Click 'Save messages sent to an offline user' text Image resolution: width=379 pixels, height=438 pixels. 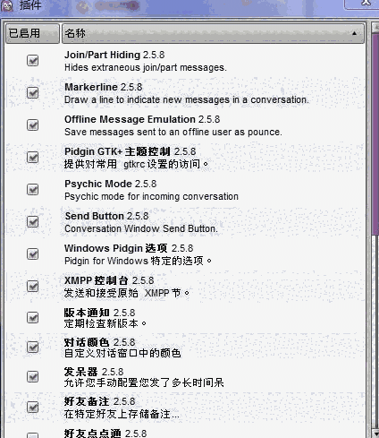point(173,132)
